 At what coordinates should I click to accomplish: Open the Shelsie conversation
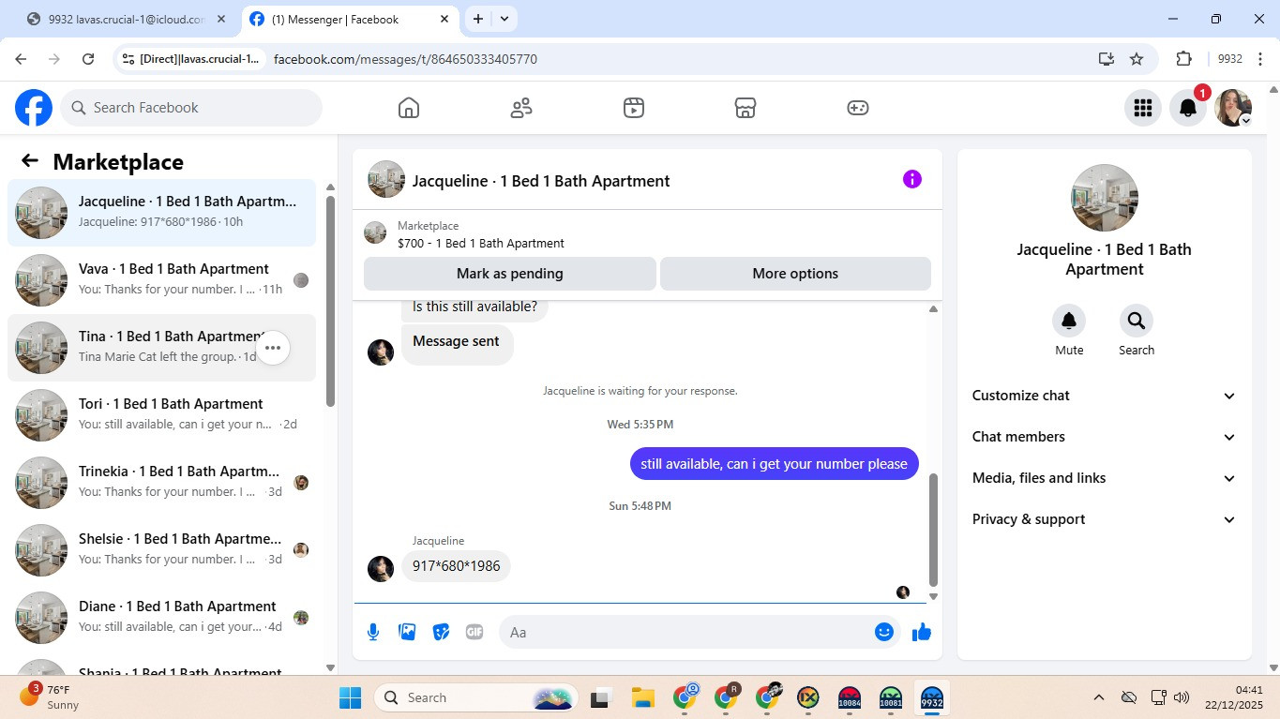coord(161,550)
